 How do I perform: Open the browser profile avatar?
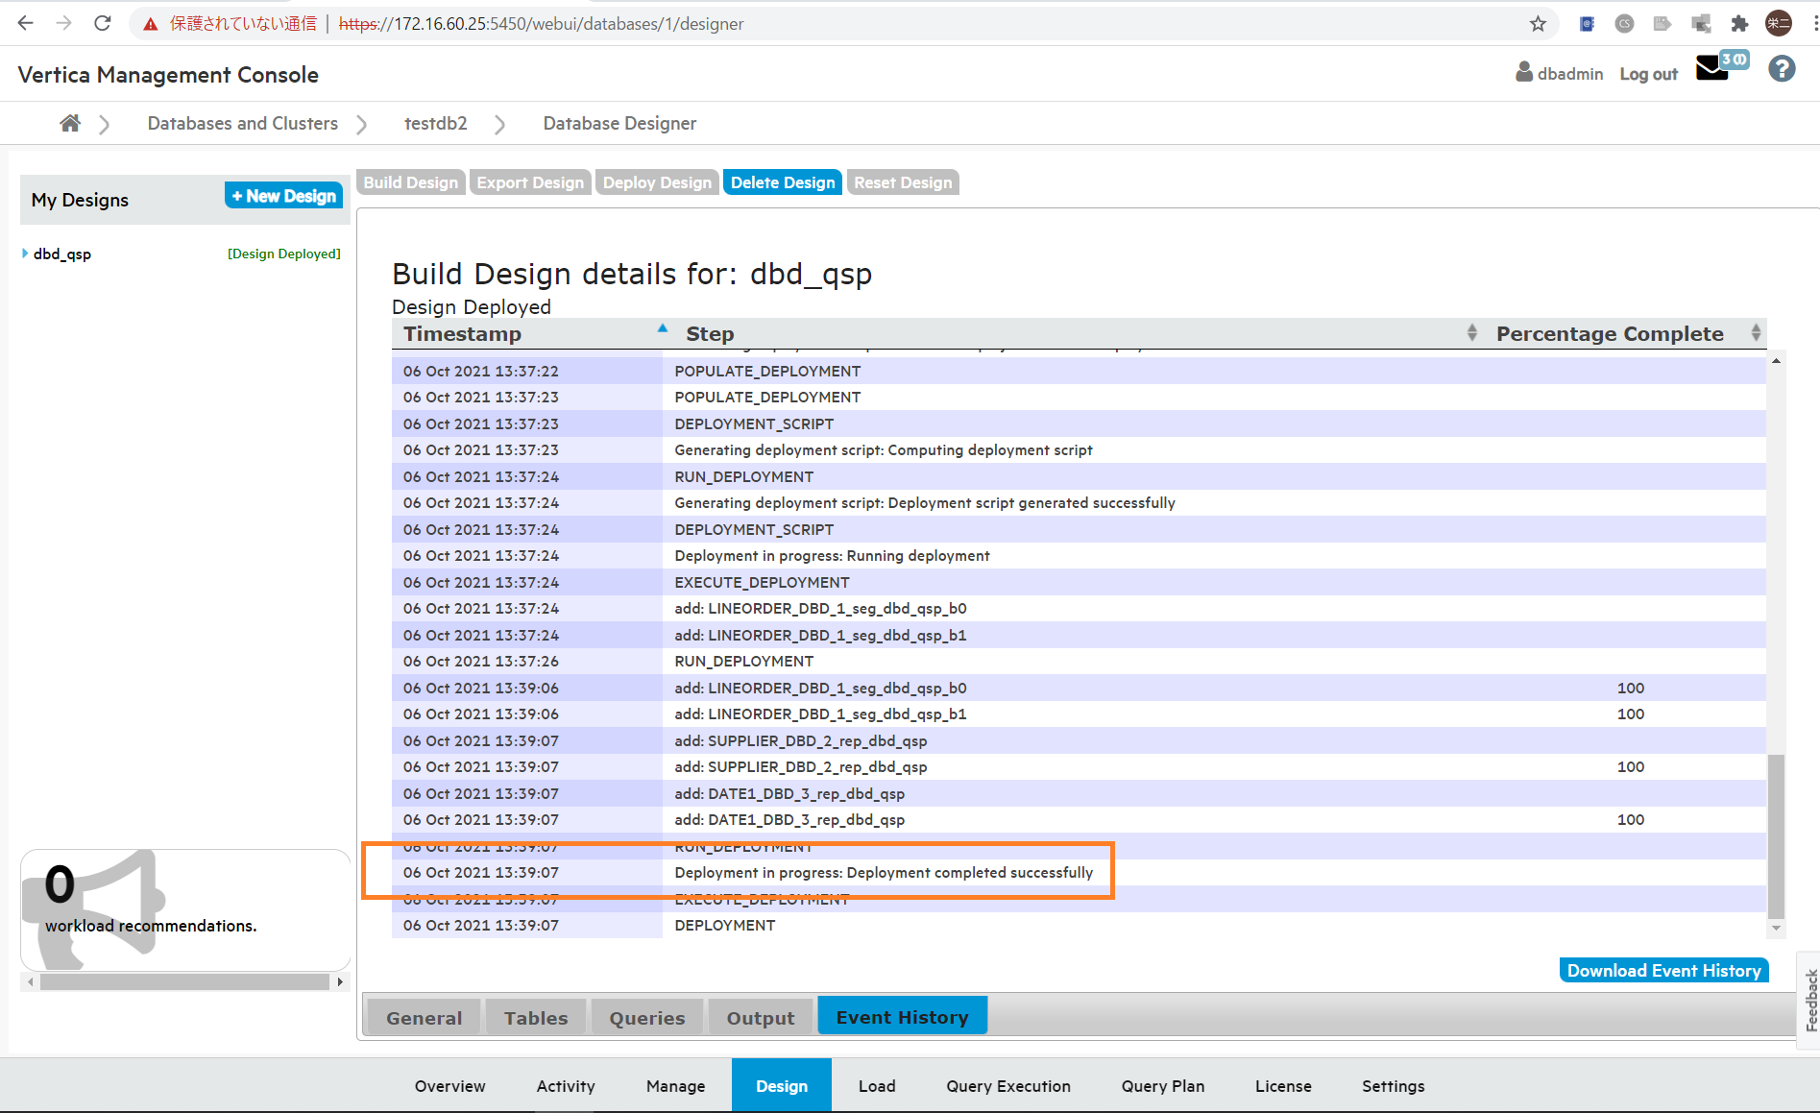point(1779,24)
